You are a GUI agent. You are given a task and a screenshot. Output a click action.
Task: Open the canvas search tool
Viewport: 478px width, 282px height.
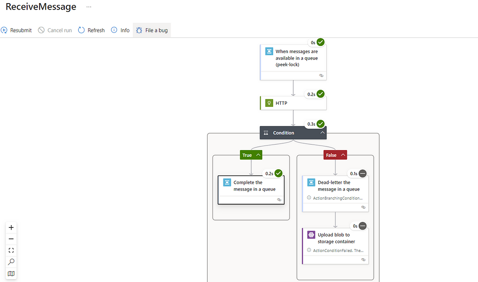[x=11, y=262]
